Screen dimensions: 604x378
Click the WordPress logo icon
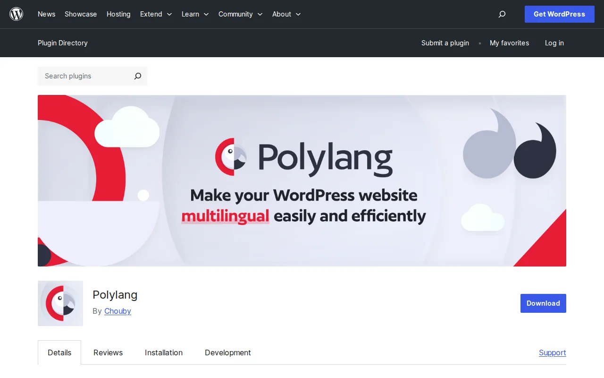[17, 14]
